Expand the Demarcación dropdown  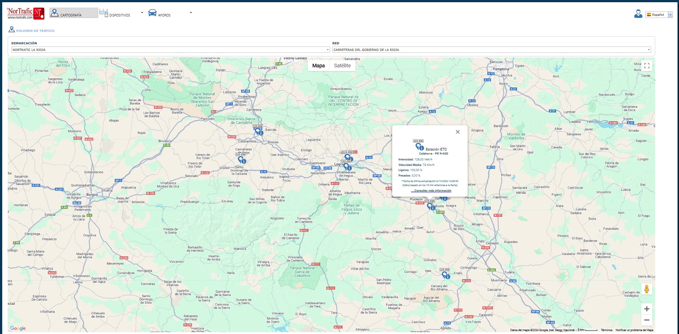[x=171, y=50]
